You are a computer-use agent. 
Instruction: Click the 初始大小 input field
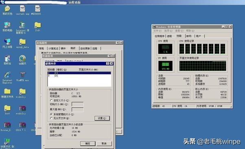tap(77, 104)
